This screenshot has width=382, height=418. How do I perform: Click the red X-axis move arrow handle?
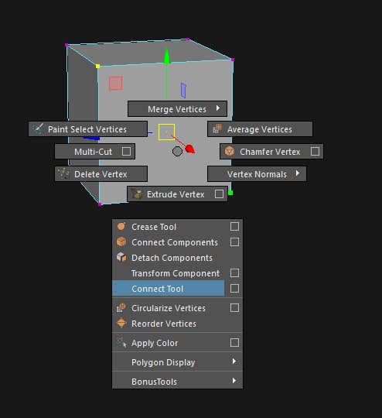tap(190, 149)
